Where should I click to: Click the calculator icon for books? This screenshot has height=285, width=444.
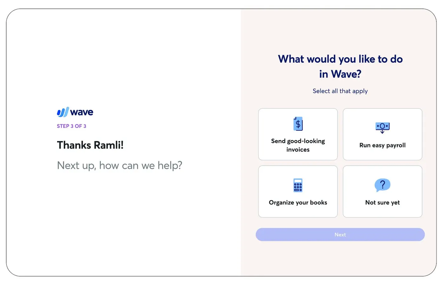[298, 185]
